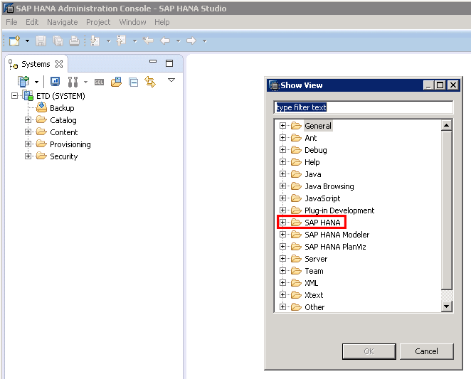The width and height of the screenshot is (471, 379).
Task: Open the Window menu
Action: (x=132, y=22)
